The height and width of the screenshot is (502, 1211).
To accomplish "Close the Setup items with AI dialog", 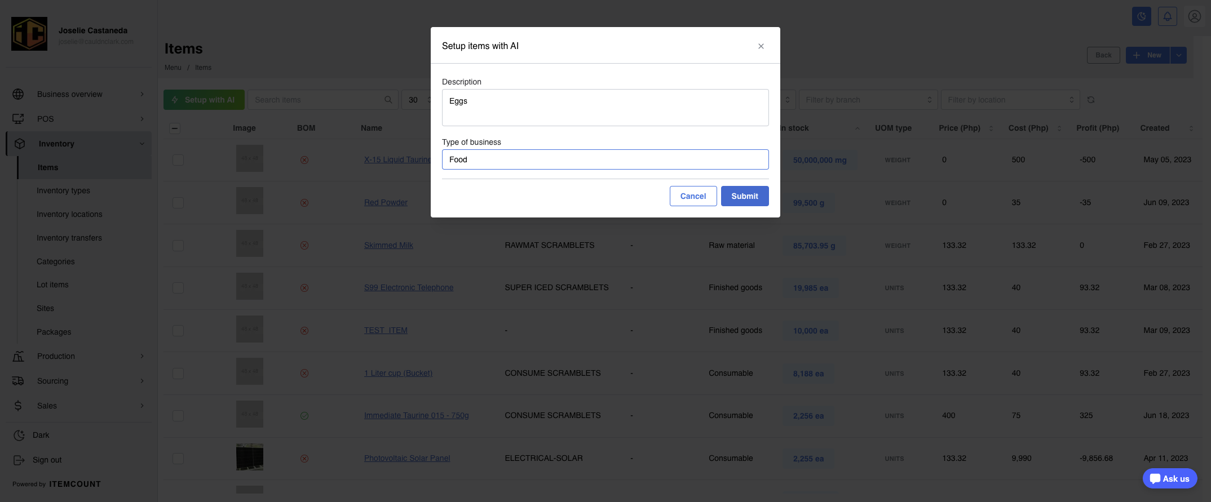I will point(761,46).
